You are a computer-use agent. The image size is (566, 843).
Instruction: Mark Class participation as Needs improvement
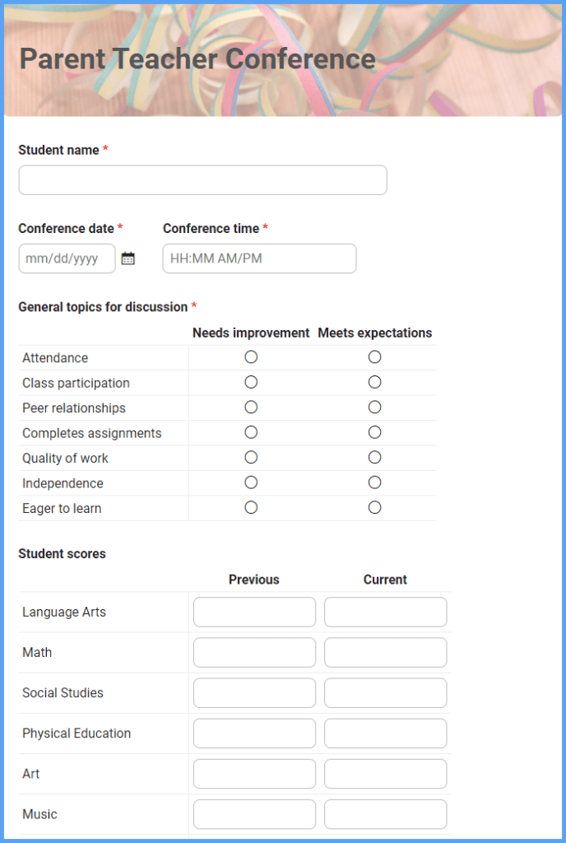point(250,382)
